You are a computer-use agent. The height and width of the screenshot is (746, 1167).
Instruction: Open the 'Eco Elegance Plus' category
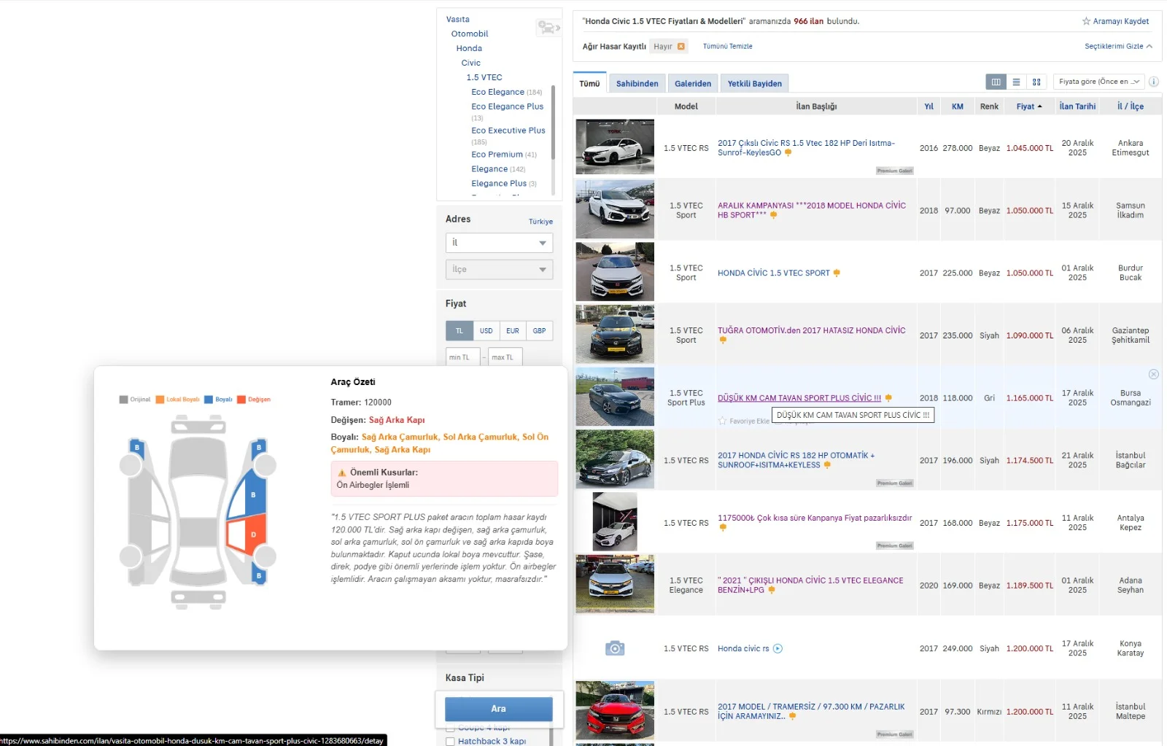click(x=508, y=106)
